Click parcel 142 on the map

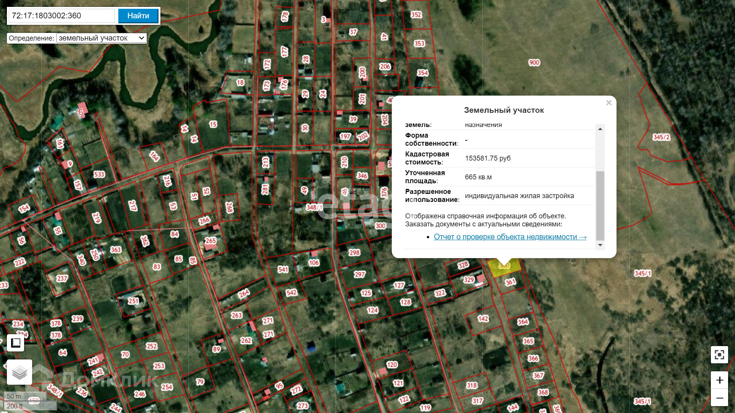point(483,319)
